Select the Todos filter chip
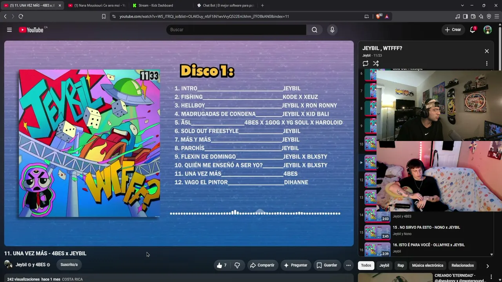502x282 pixels. click(x=366, y=266)
